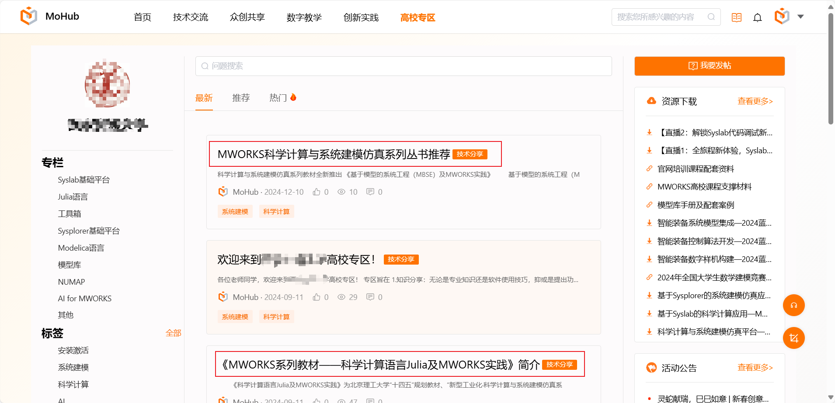Like the MWORKS丛书推荐 post thumbs-up icon
This screenshot has width=835, height=403.
pos(317,192)
